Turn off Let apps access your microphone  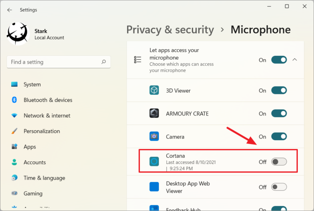(279, 60)
